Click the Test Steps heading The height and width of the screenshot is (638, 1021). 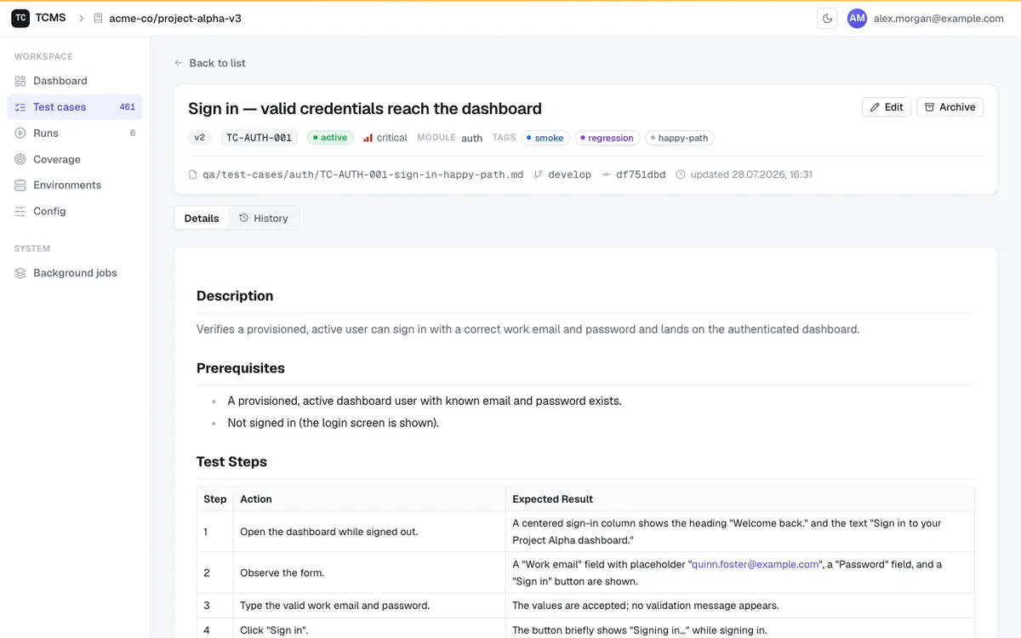coord(231,462)
